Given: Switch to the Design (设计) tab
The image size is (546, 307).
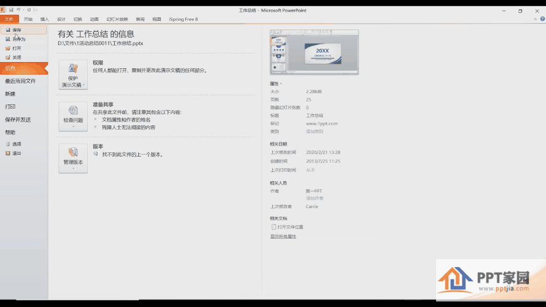Looking at the screenshot, I should pos(61,19).
